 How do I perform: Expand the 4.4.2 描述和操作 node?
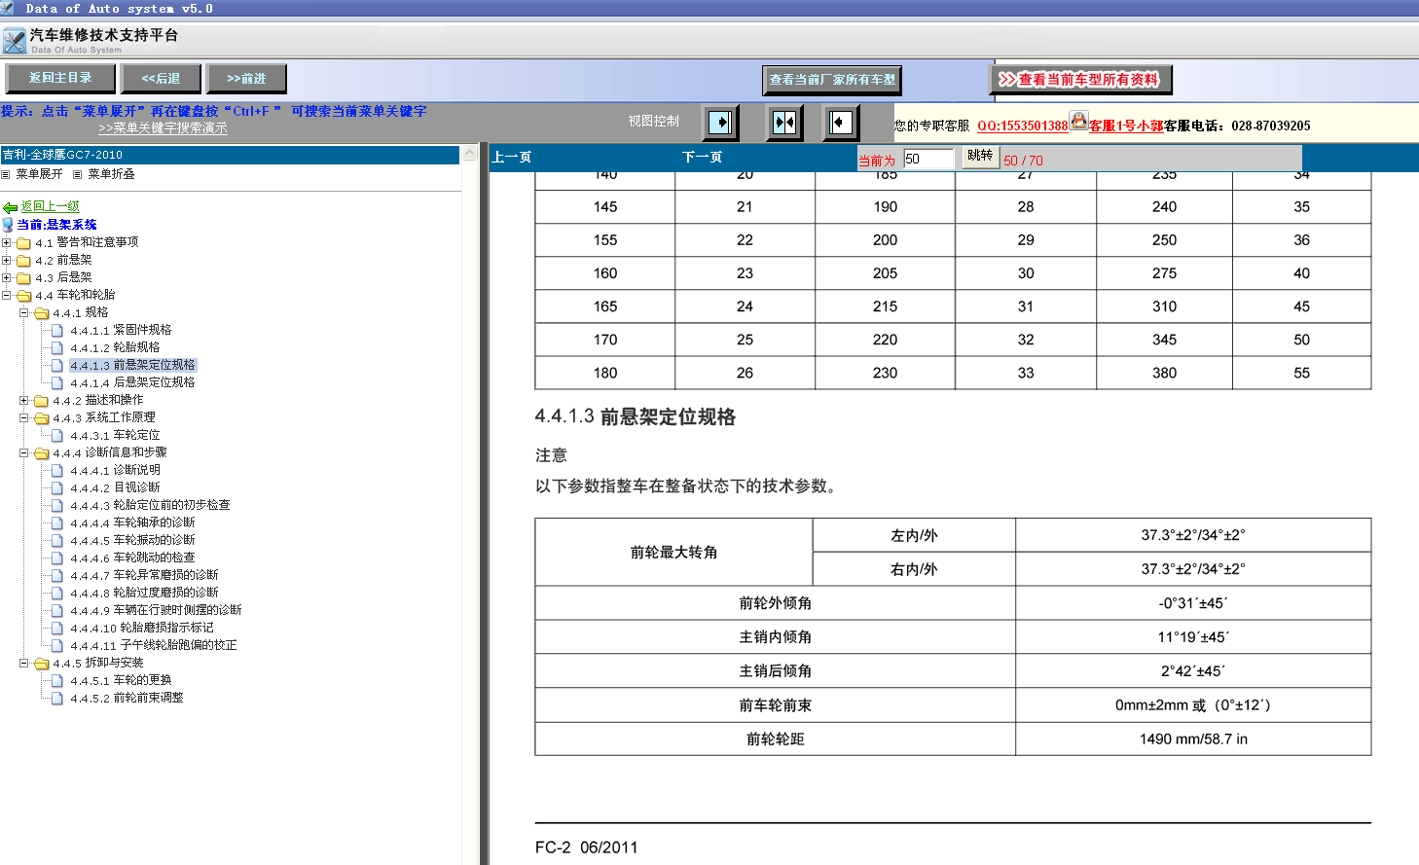coord(24,400)
